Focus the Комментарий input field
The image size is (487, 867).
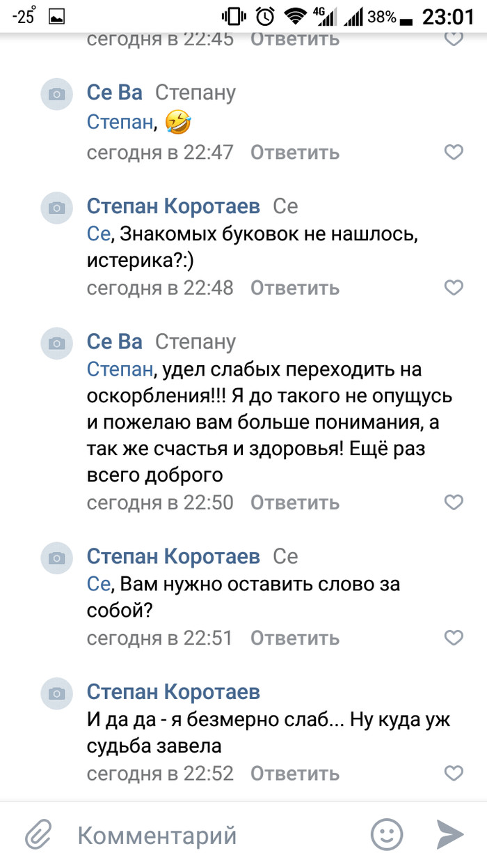[209, 834]
